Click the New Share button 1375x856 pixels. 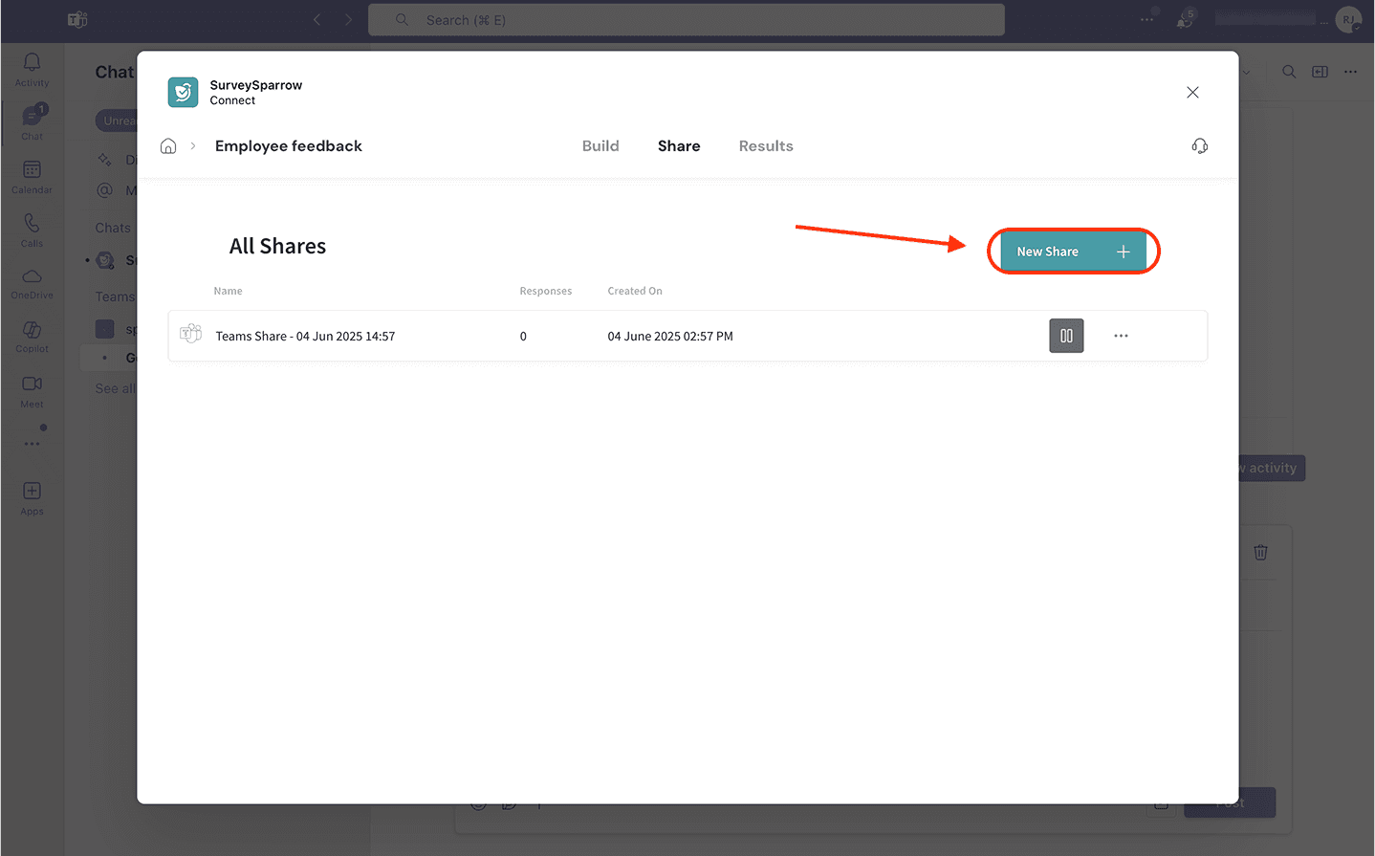(1073, 252)
